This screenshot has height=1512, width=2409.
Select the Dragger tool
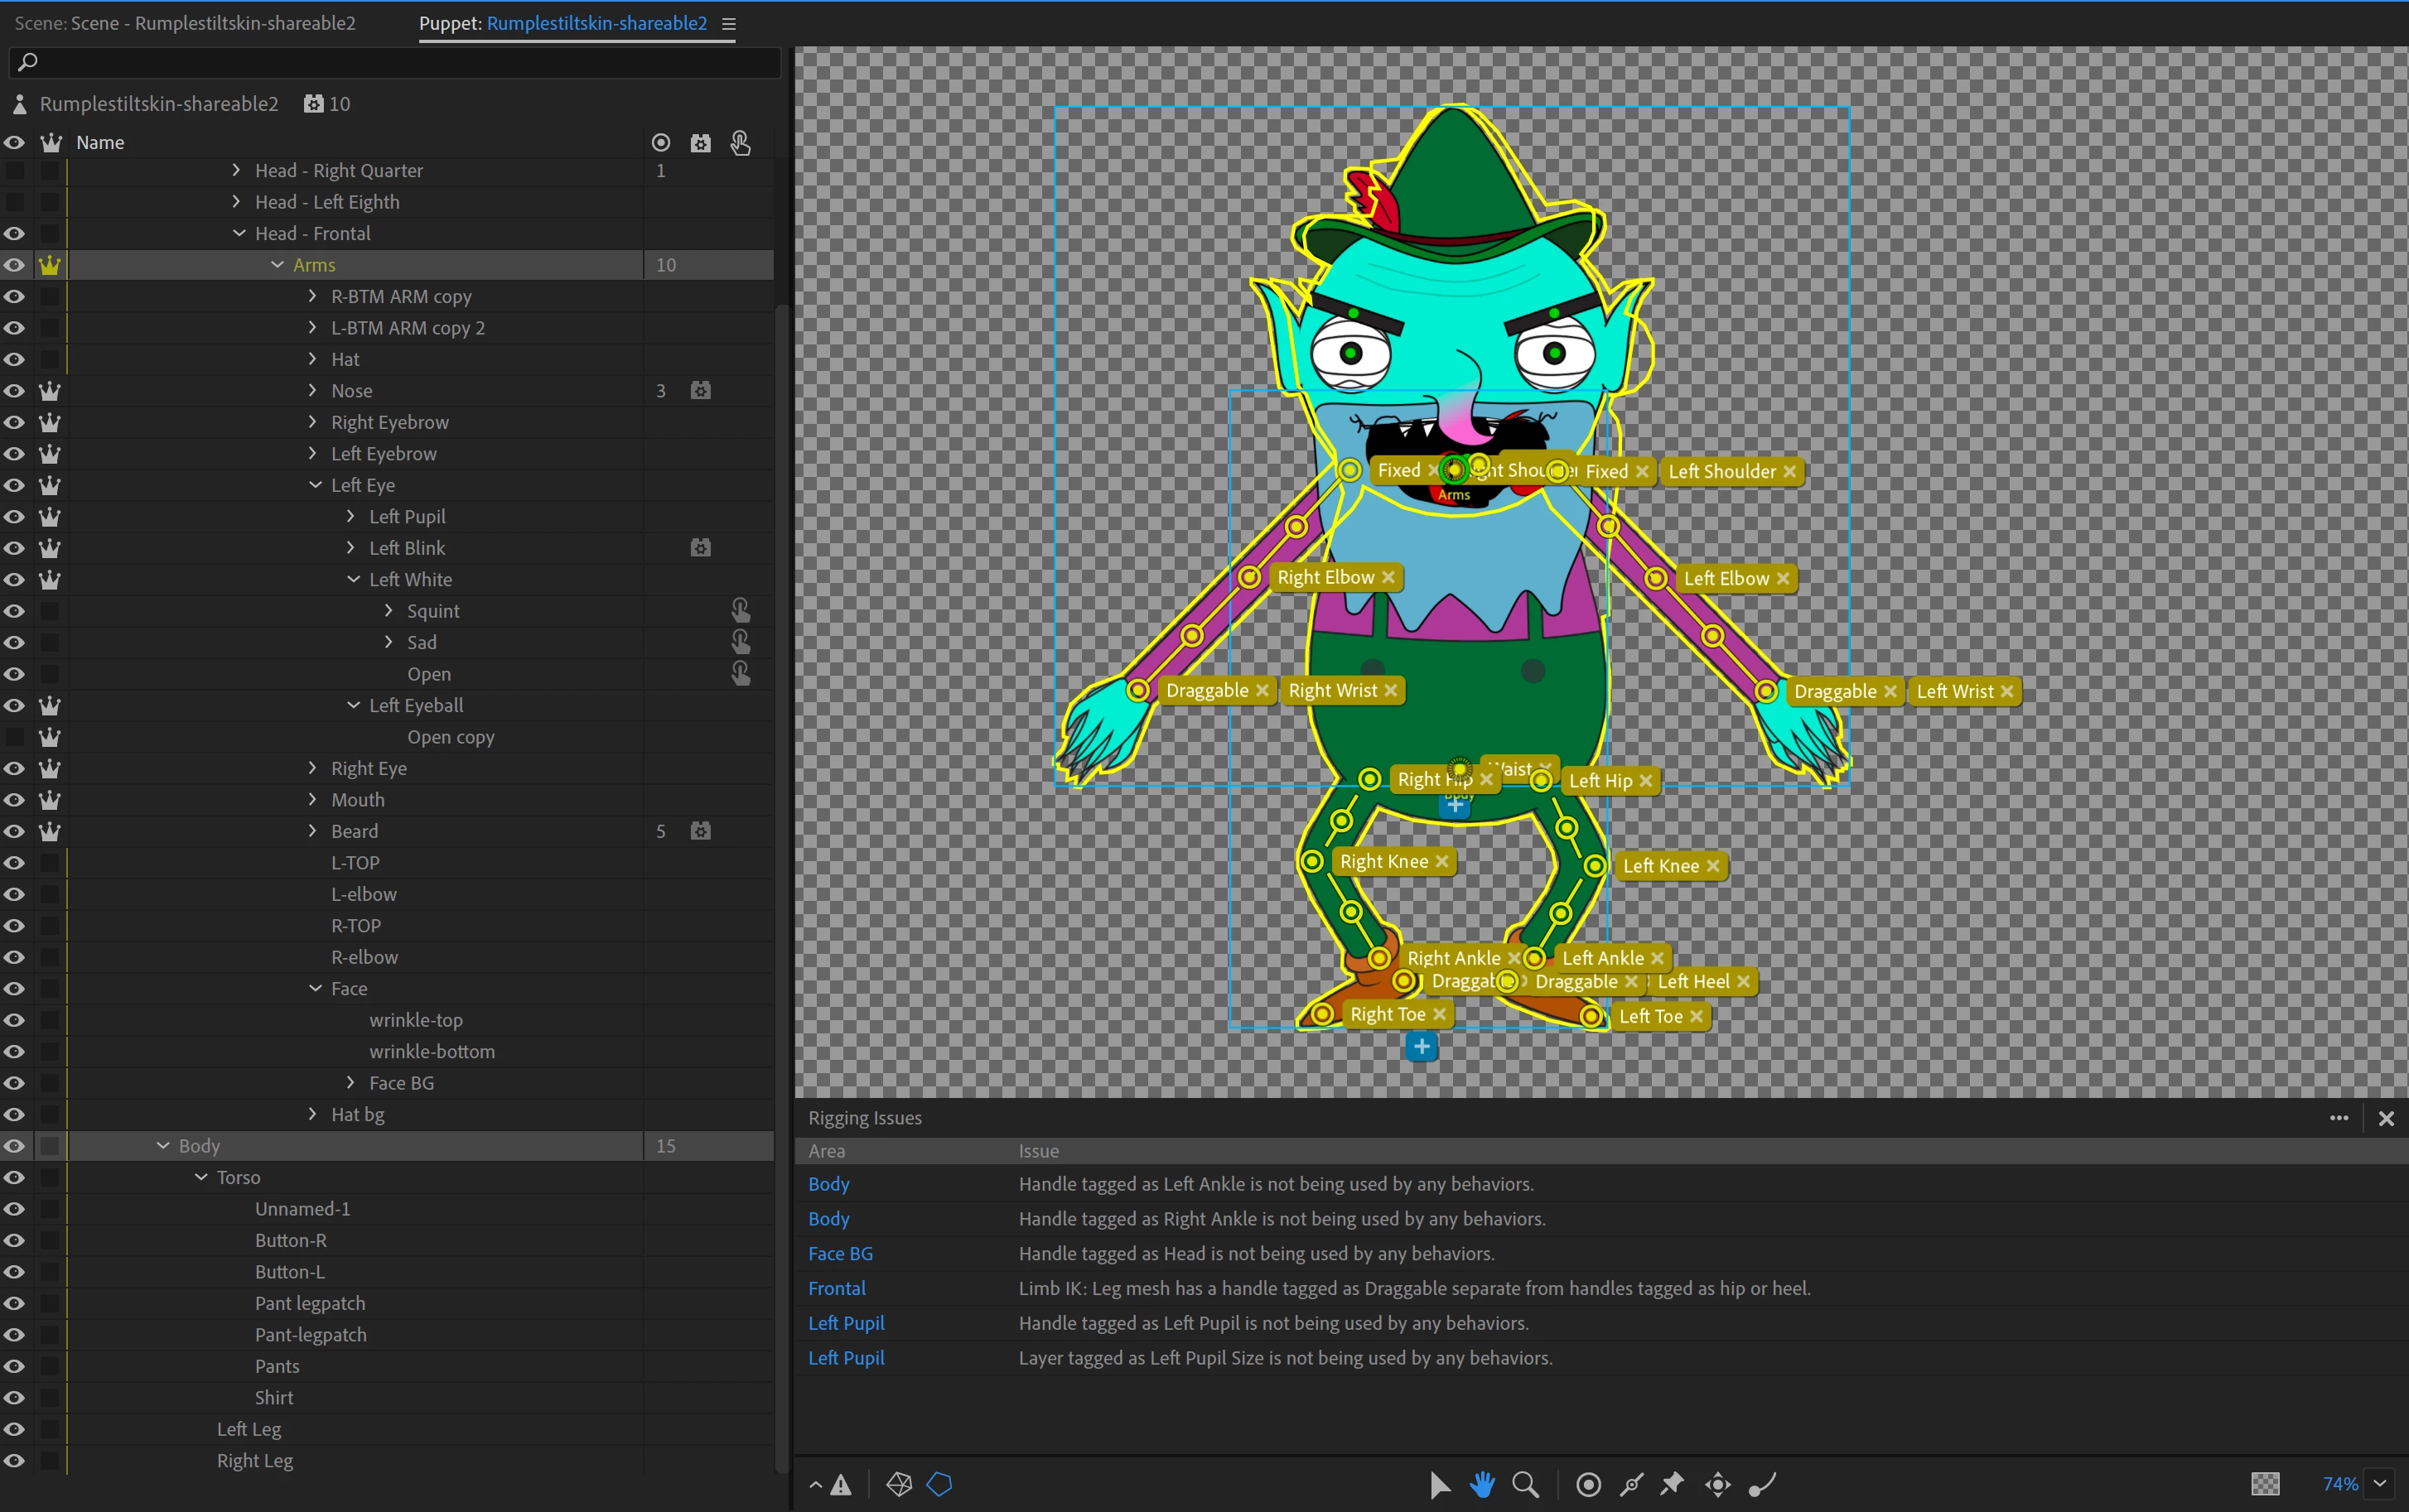1718,1484
